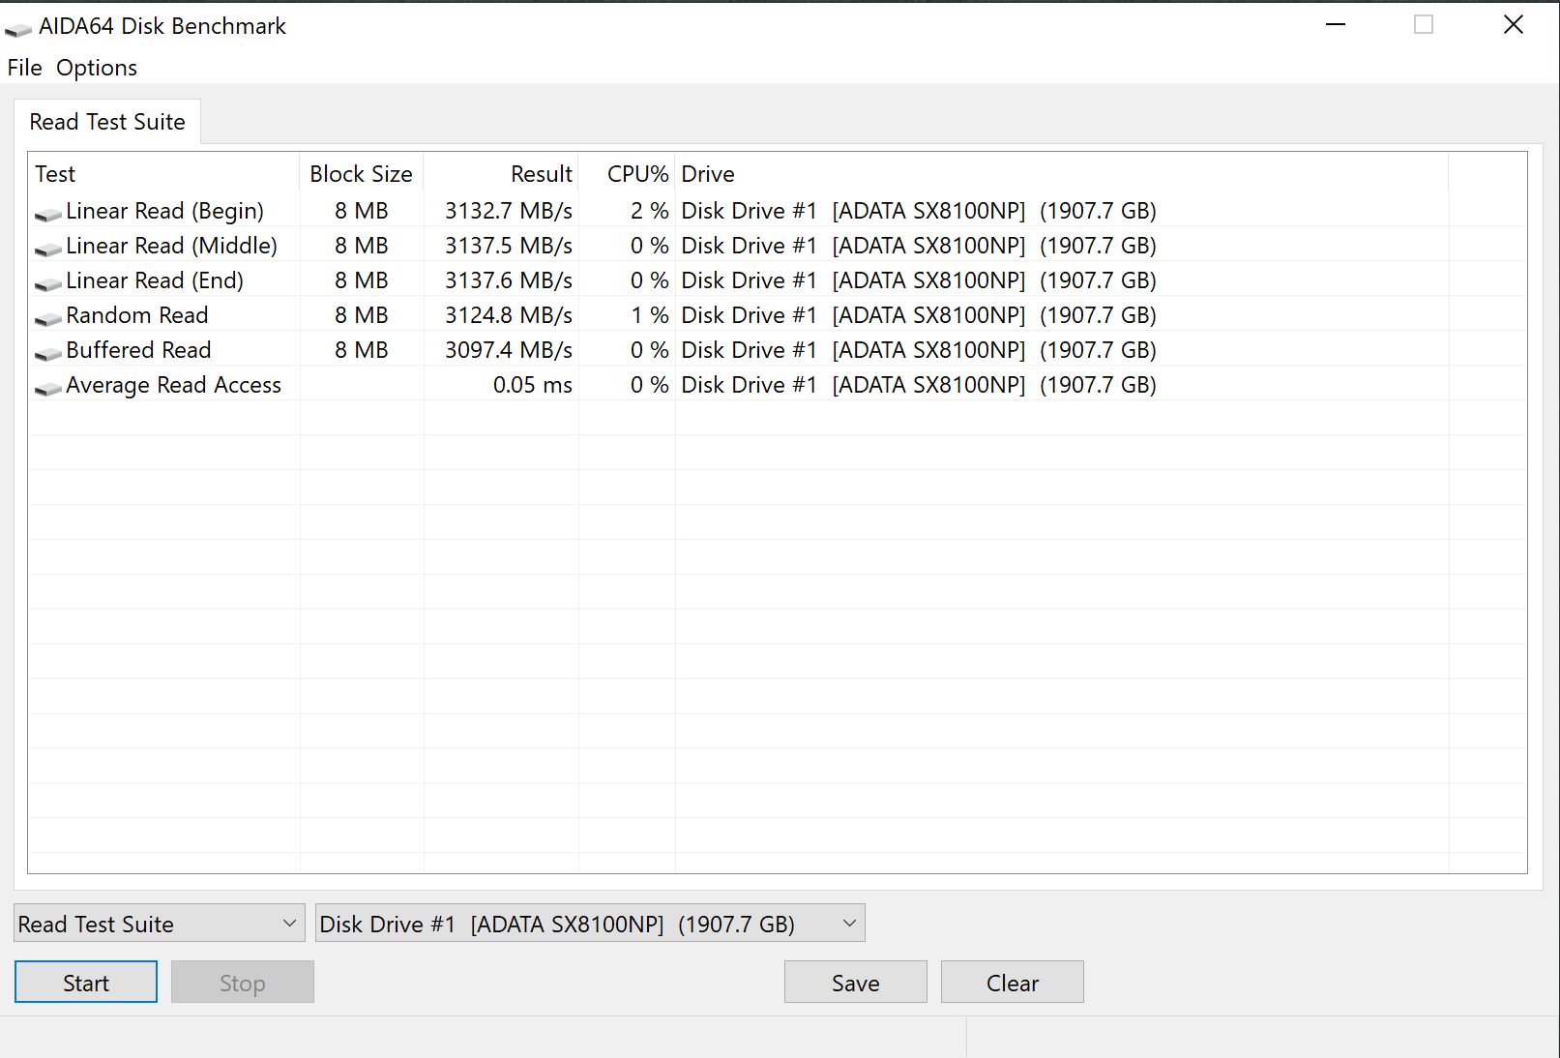Sort by Block Size column header
Screen dimensions: 1560x1058
point(362,174)
